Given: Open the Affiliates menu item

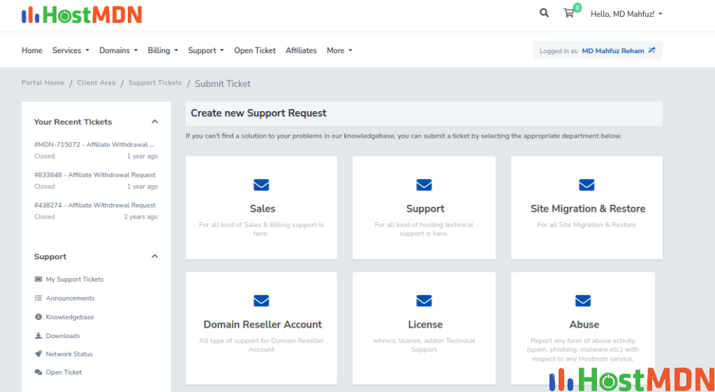Looking at the screenshot, I should [x=301, y=50].
